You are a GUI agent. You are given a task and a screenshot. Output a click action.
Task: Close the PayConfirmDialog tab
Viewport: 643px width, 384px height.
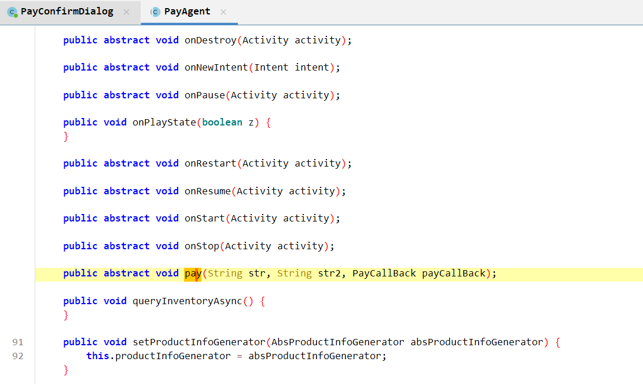127,12
